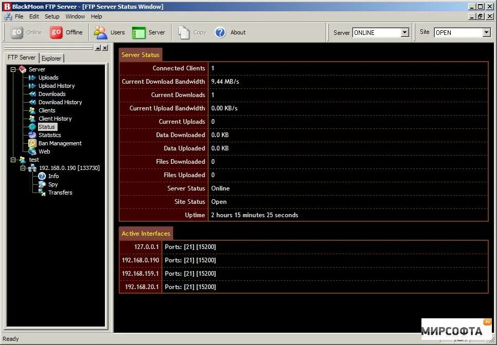Viewport: 497px width, 345px height.
Task: Open the Edit menu
Action: point(34,16)
